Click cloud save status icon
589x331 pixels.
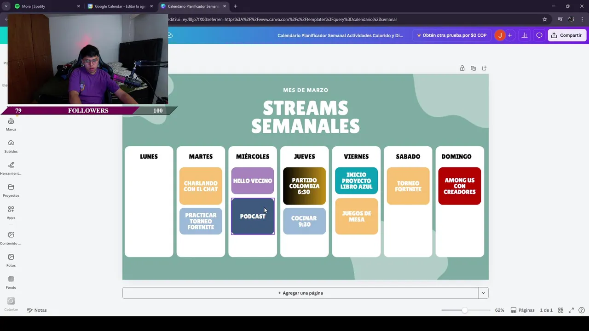[170, 35]
